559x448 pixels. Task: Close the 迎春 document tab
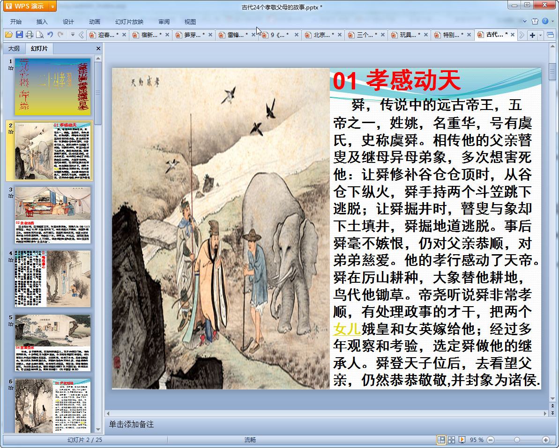124,35
